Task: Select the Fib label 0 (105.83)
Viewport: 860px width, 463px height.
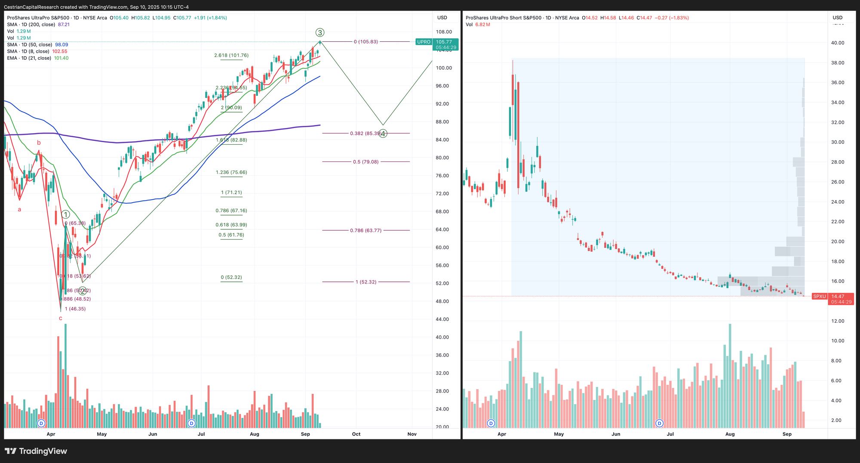Action: [366, 42]
